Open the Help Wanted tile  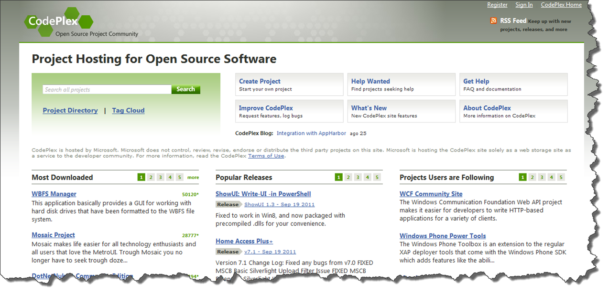401,85
